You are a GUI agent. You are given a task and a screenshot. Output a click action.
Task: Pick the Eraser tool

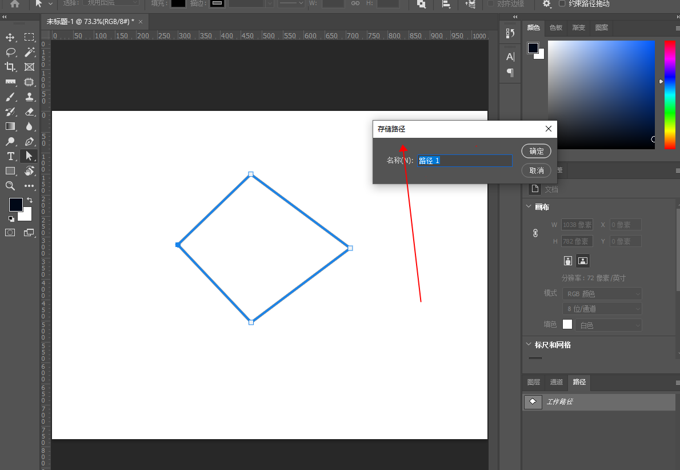click(30, 111)
